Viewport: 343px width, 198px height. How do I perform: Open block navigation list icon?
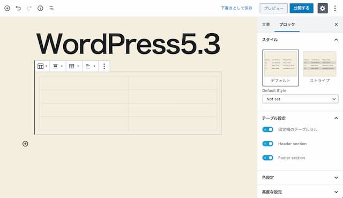[51, 9]
